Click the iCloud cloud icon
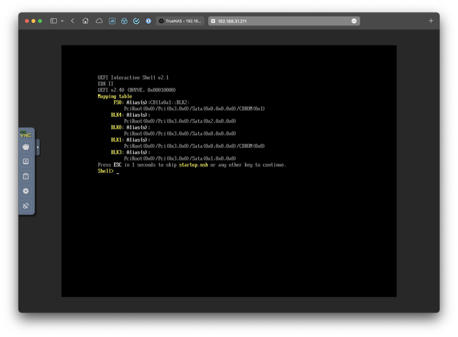This screenshot has width=458, height=337. coord(99,21)
